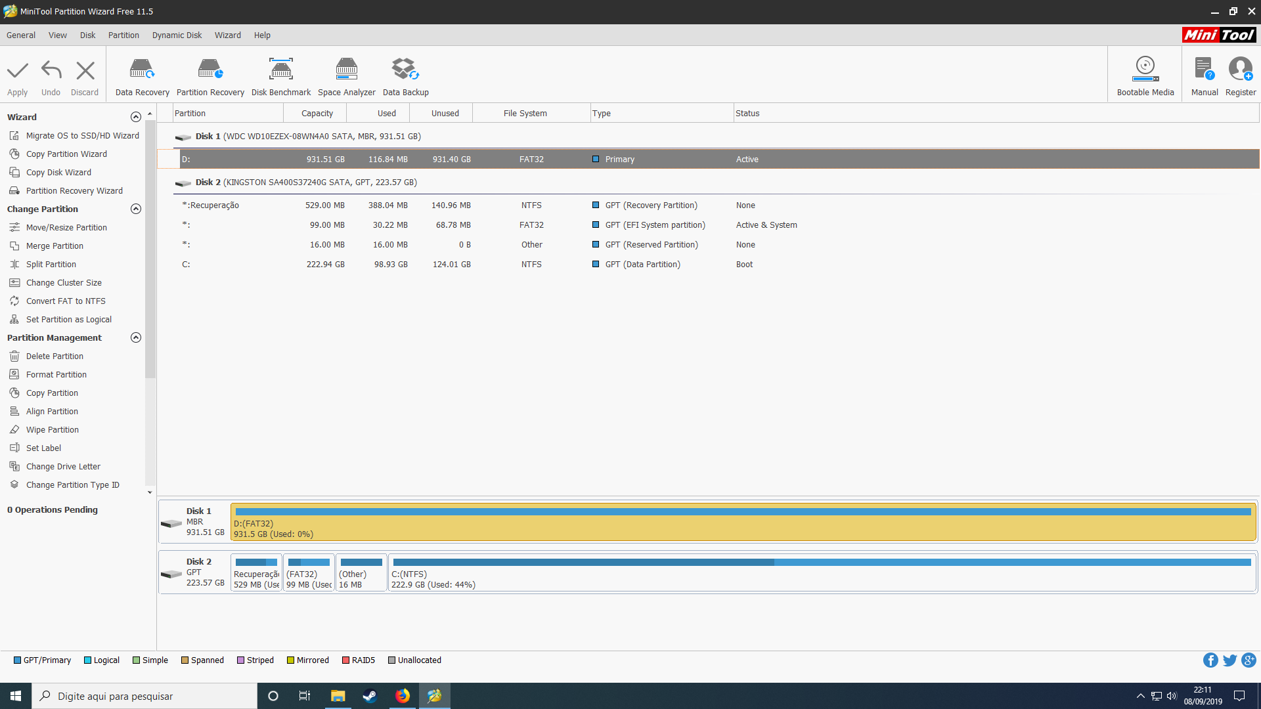This screenshot has height=709, width=1261.
Task: Select Delete Partition
Action: click(47, 356)
